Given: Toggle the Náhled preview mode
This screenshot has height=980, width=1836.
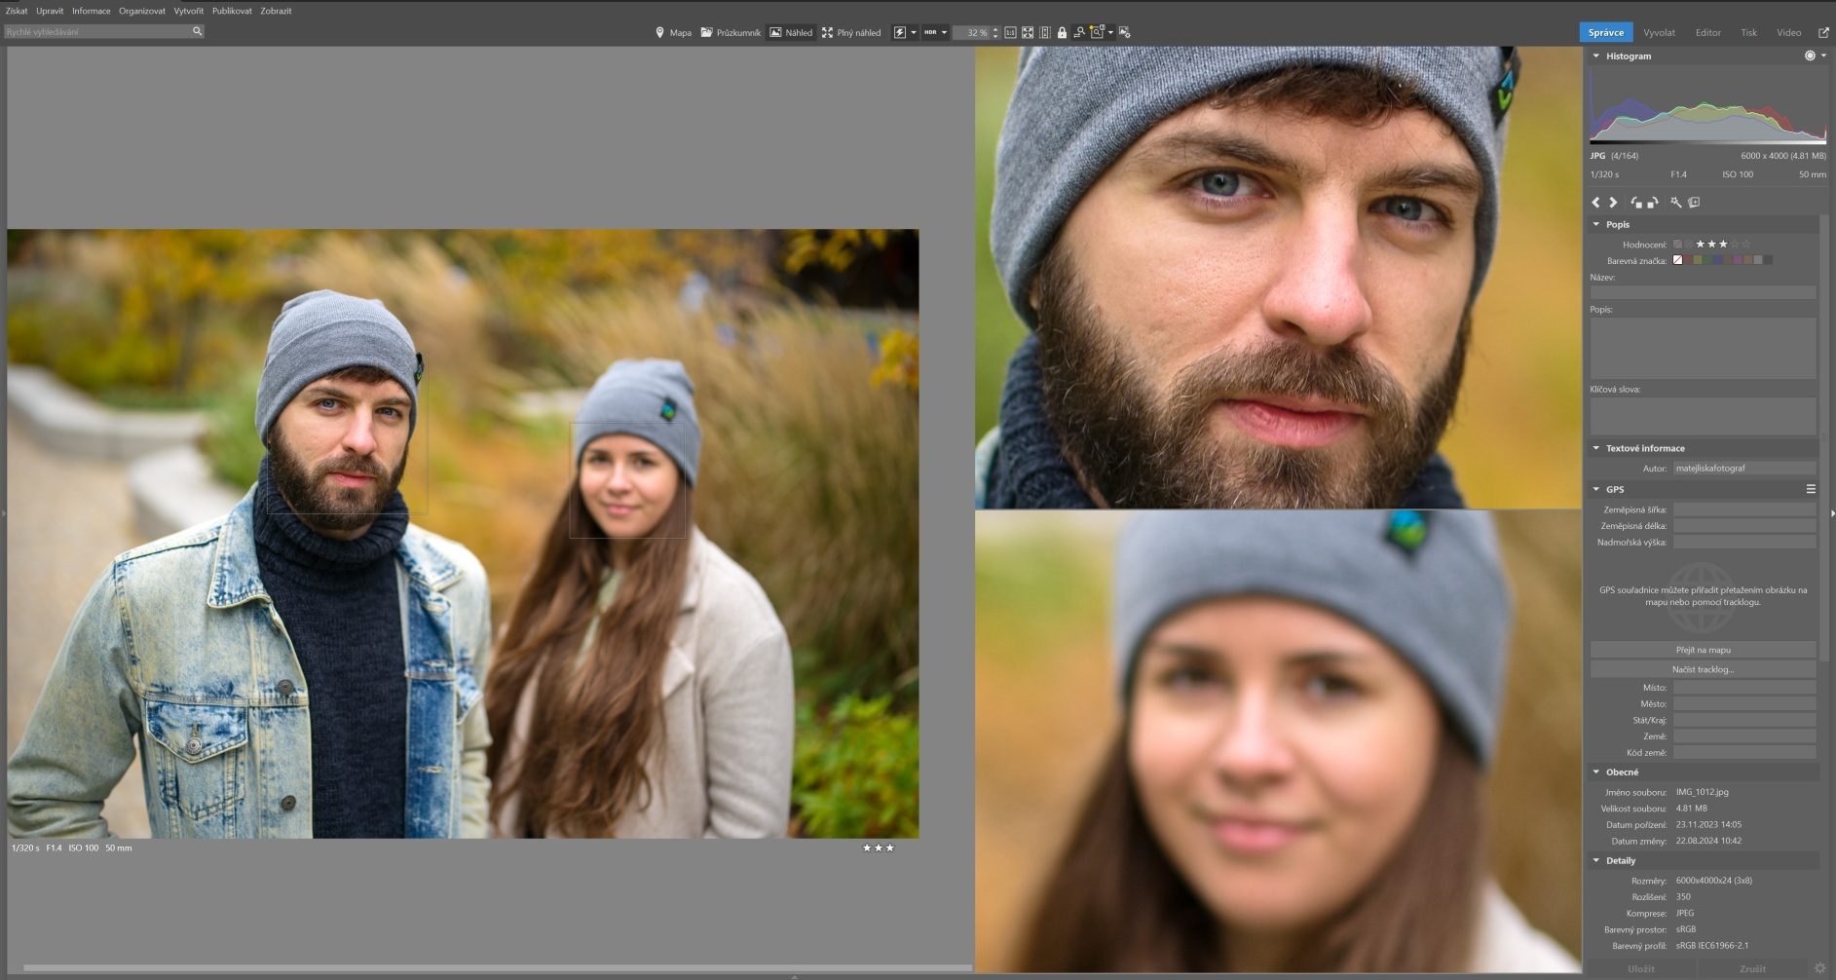Looking at the screenshot, I should click(x=790, y=32).
